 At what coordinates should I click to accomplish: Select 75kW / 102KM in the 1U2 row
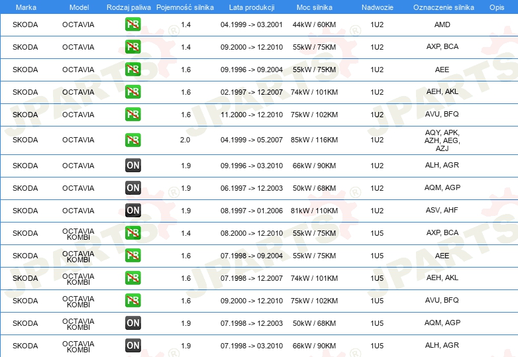click(x=314, y=115)
